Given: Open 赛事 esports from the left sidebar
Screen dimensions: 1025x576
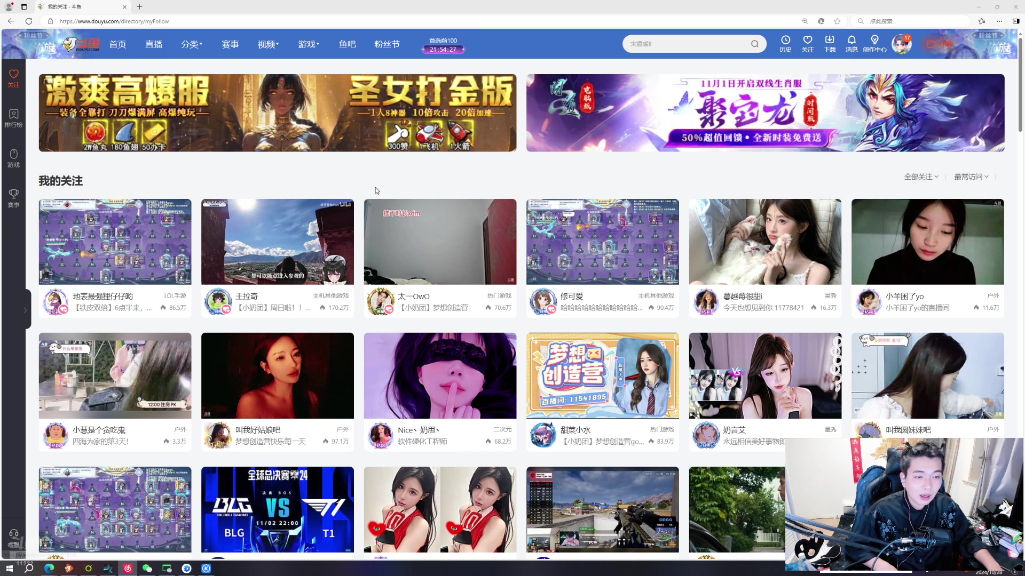Looking at the screenshot, I should tap(13, 198).
